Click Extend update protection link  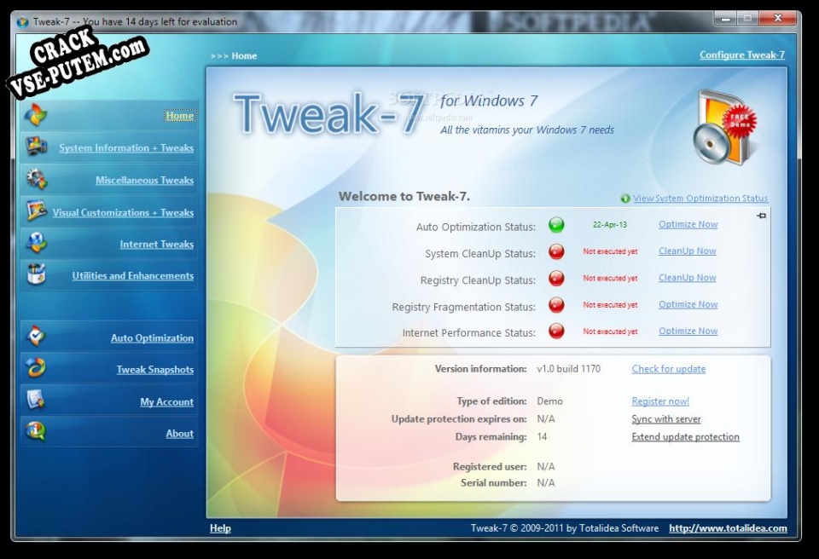click(685, 437)
